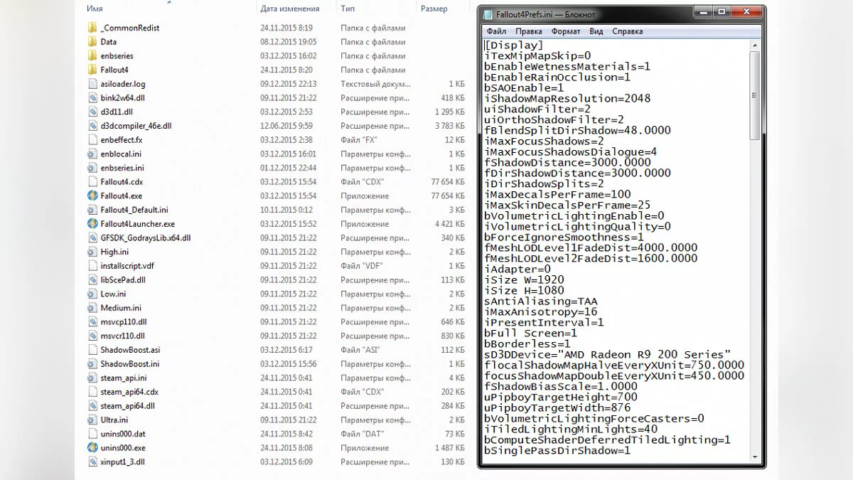Place cursor on bBorderless=1 line

click(x=527, y=343)
